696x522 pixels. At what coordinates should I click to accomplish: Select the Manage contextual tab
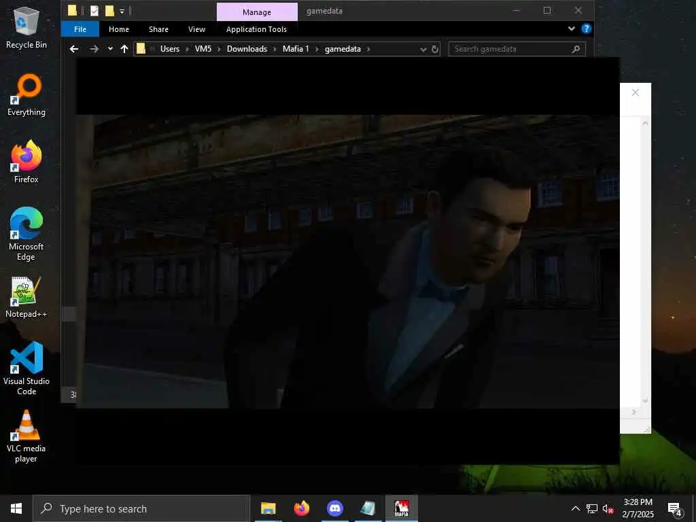pos(257,12)
